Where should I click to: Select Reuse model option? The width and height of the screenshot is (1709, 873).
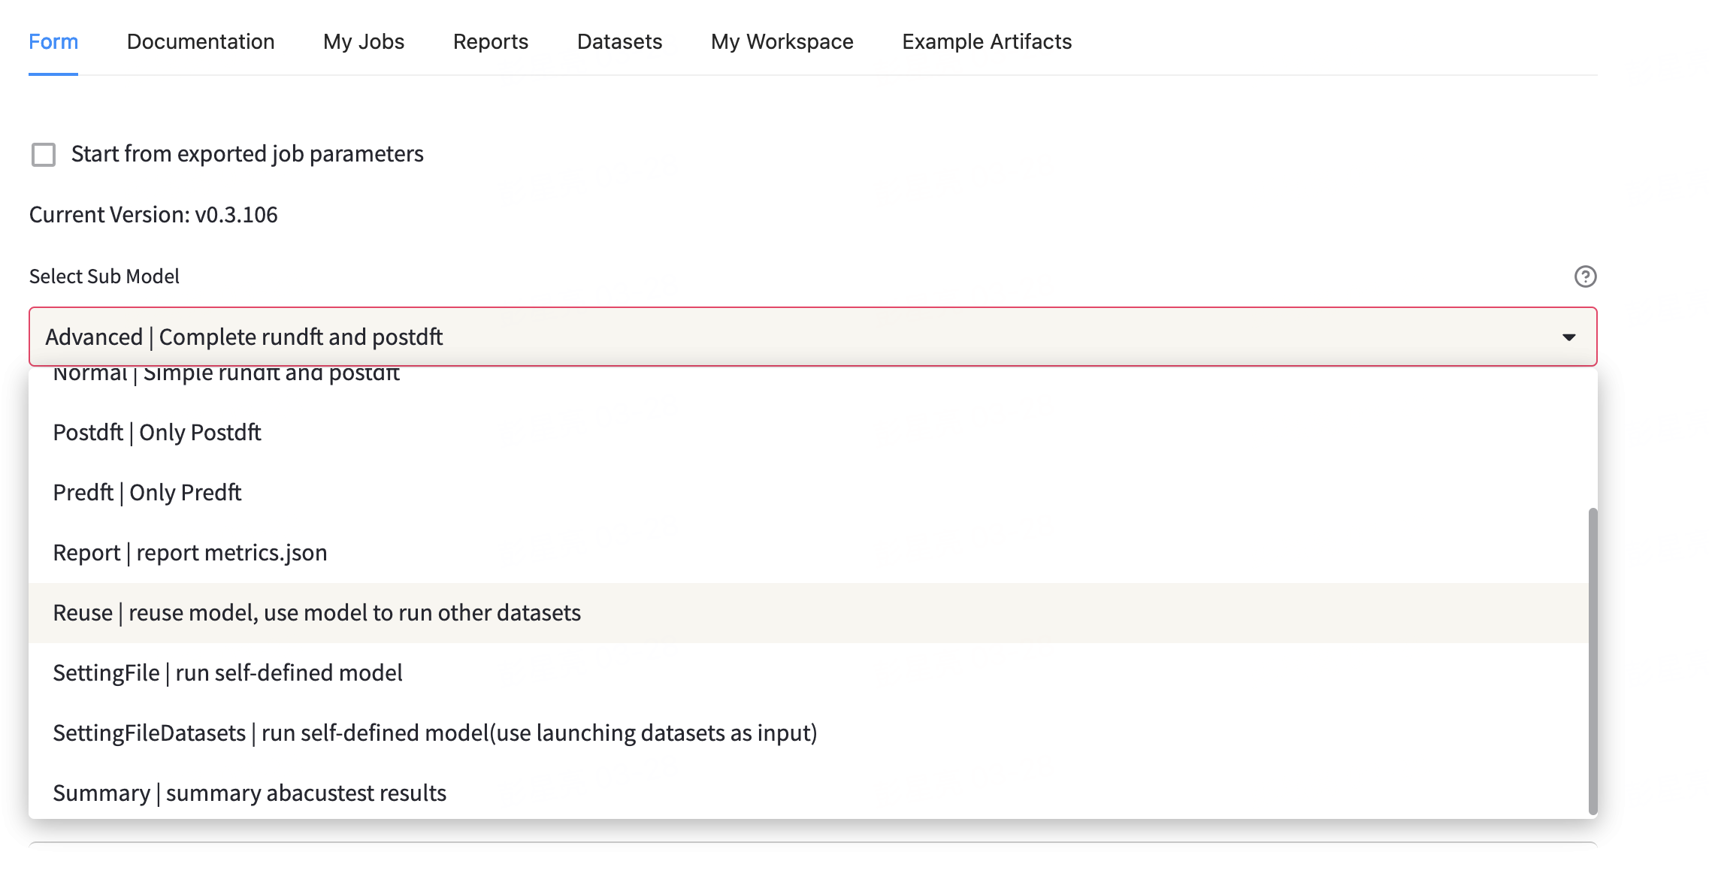pyautogui.click(x=316, y=613)
